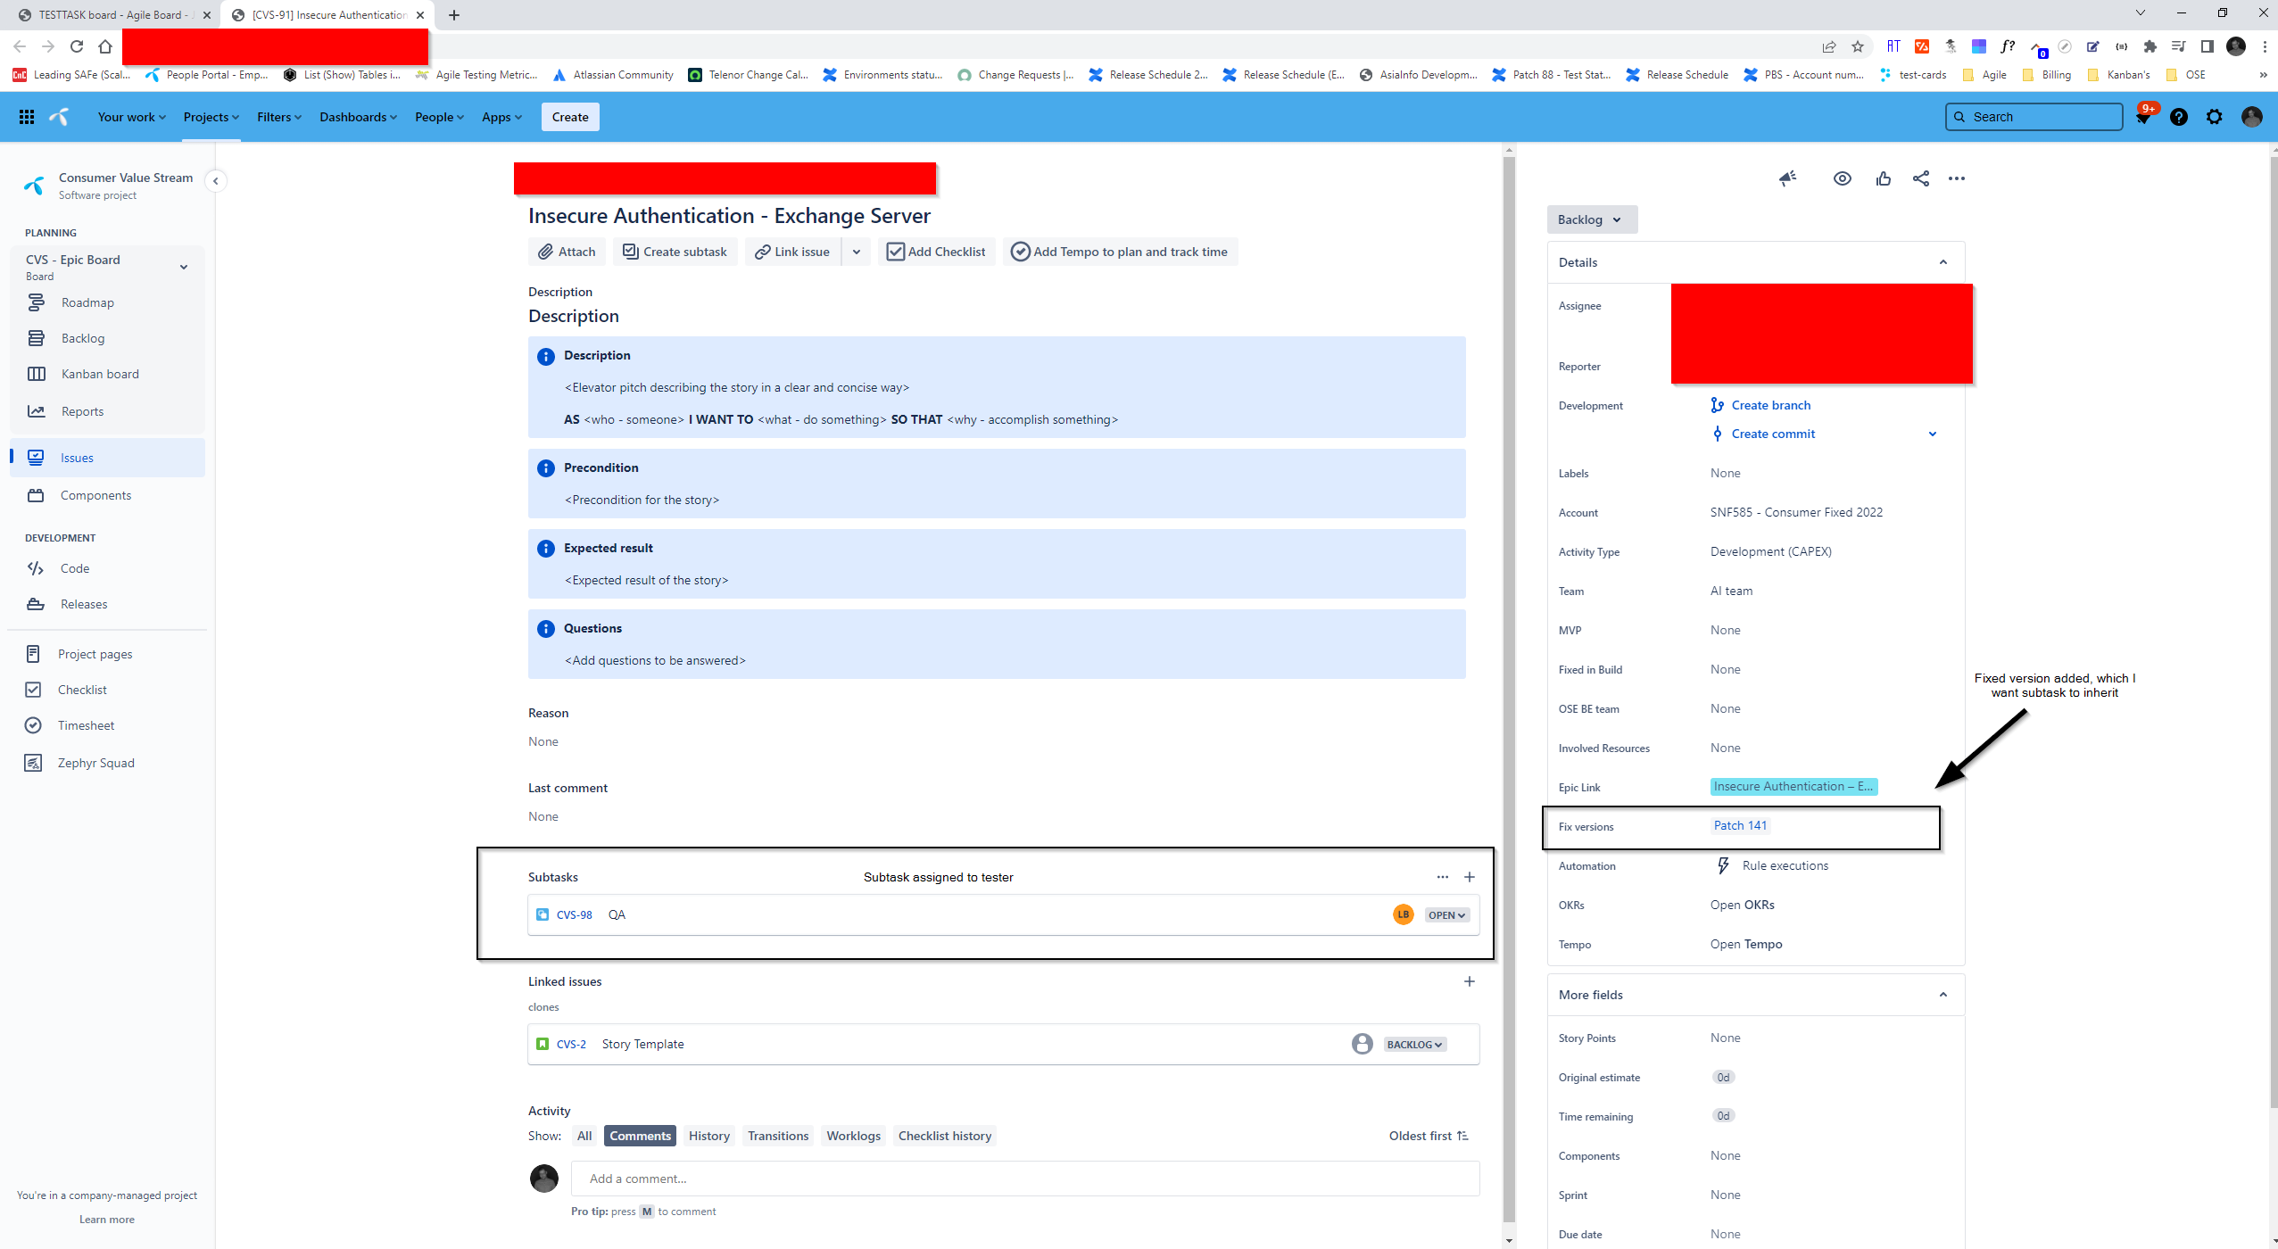Collapse the Details panel

(1943, 262)
